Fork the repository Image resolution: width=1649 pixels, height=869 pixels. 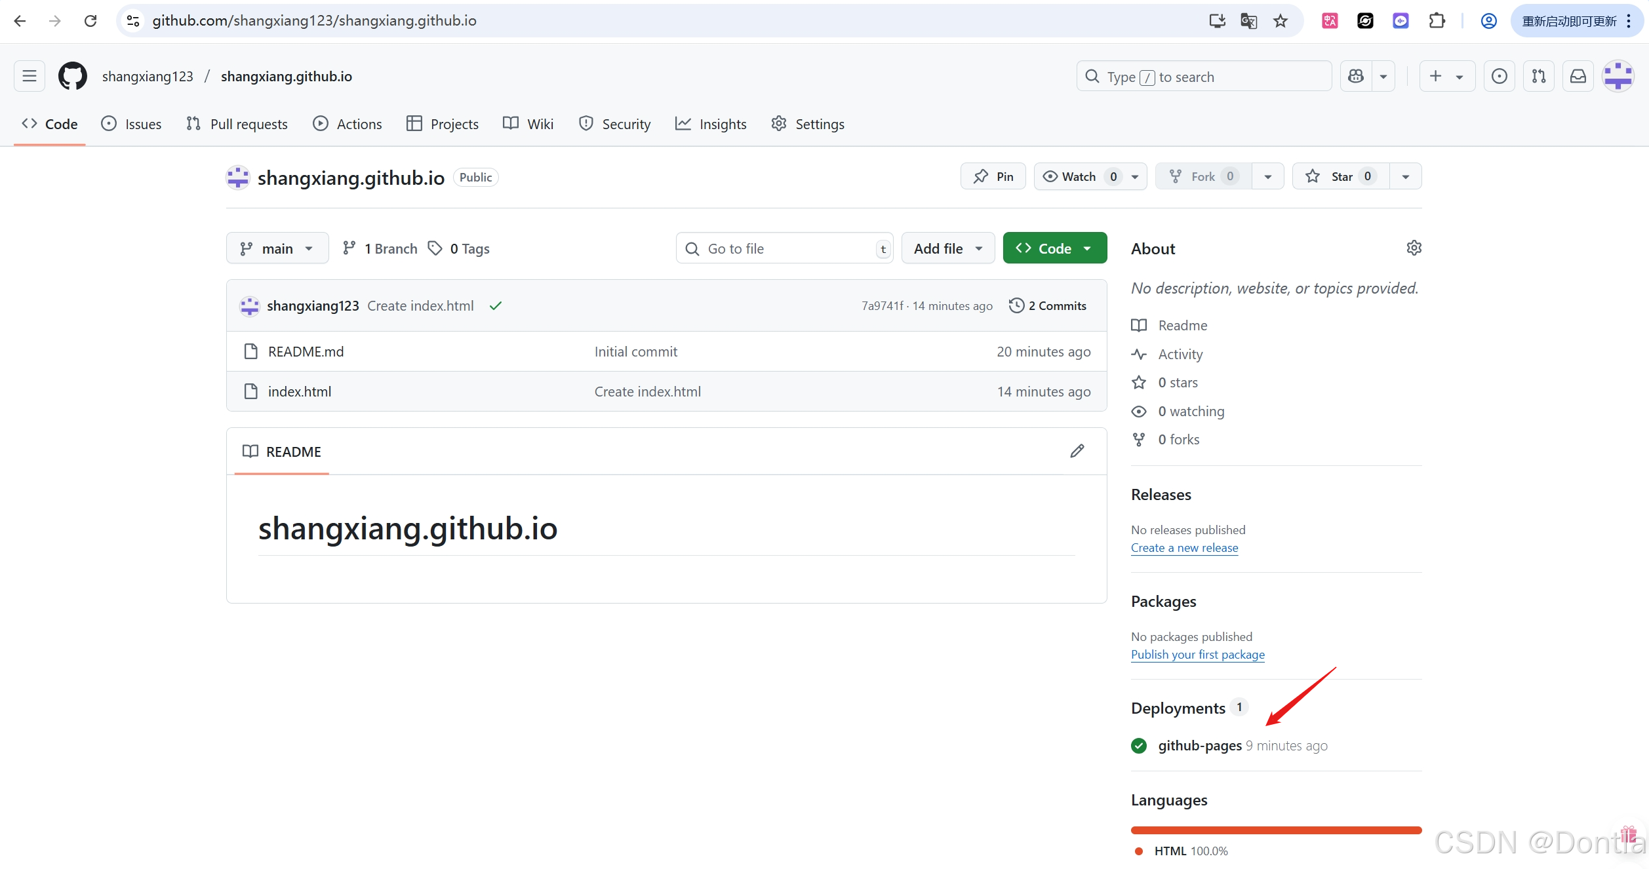[x=1203, y=176]
